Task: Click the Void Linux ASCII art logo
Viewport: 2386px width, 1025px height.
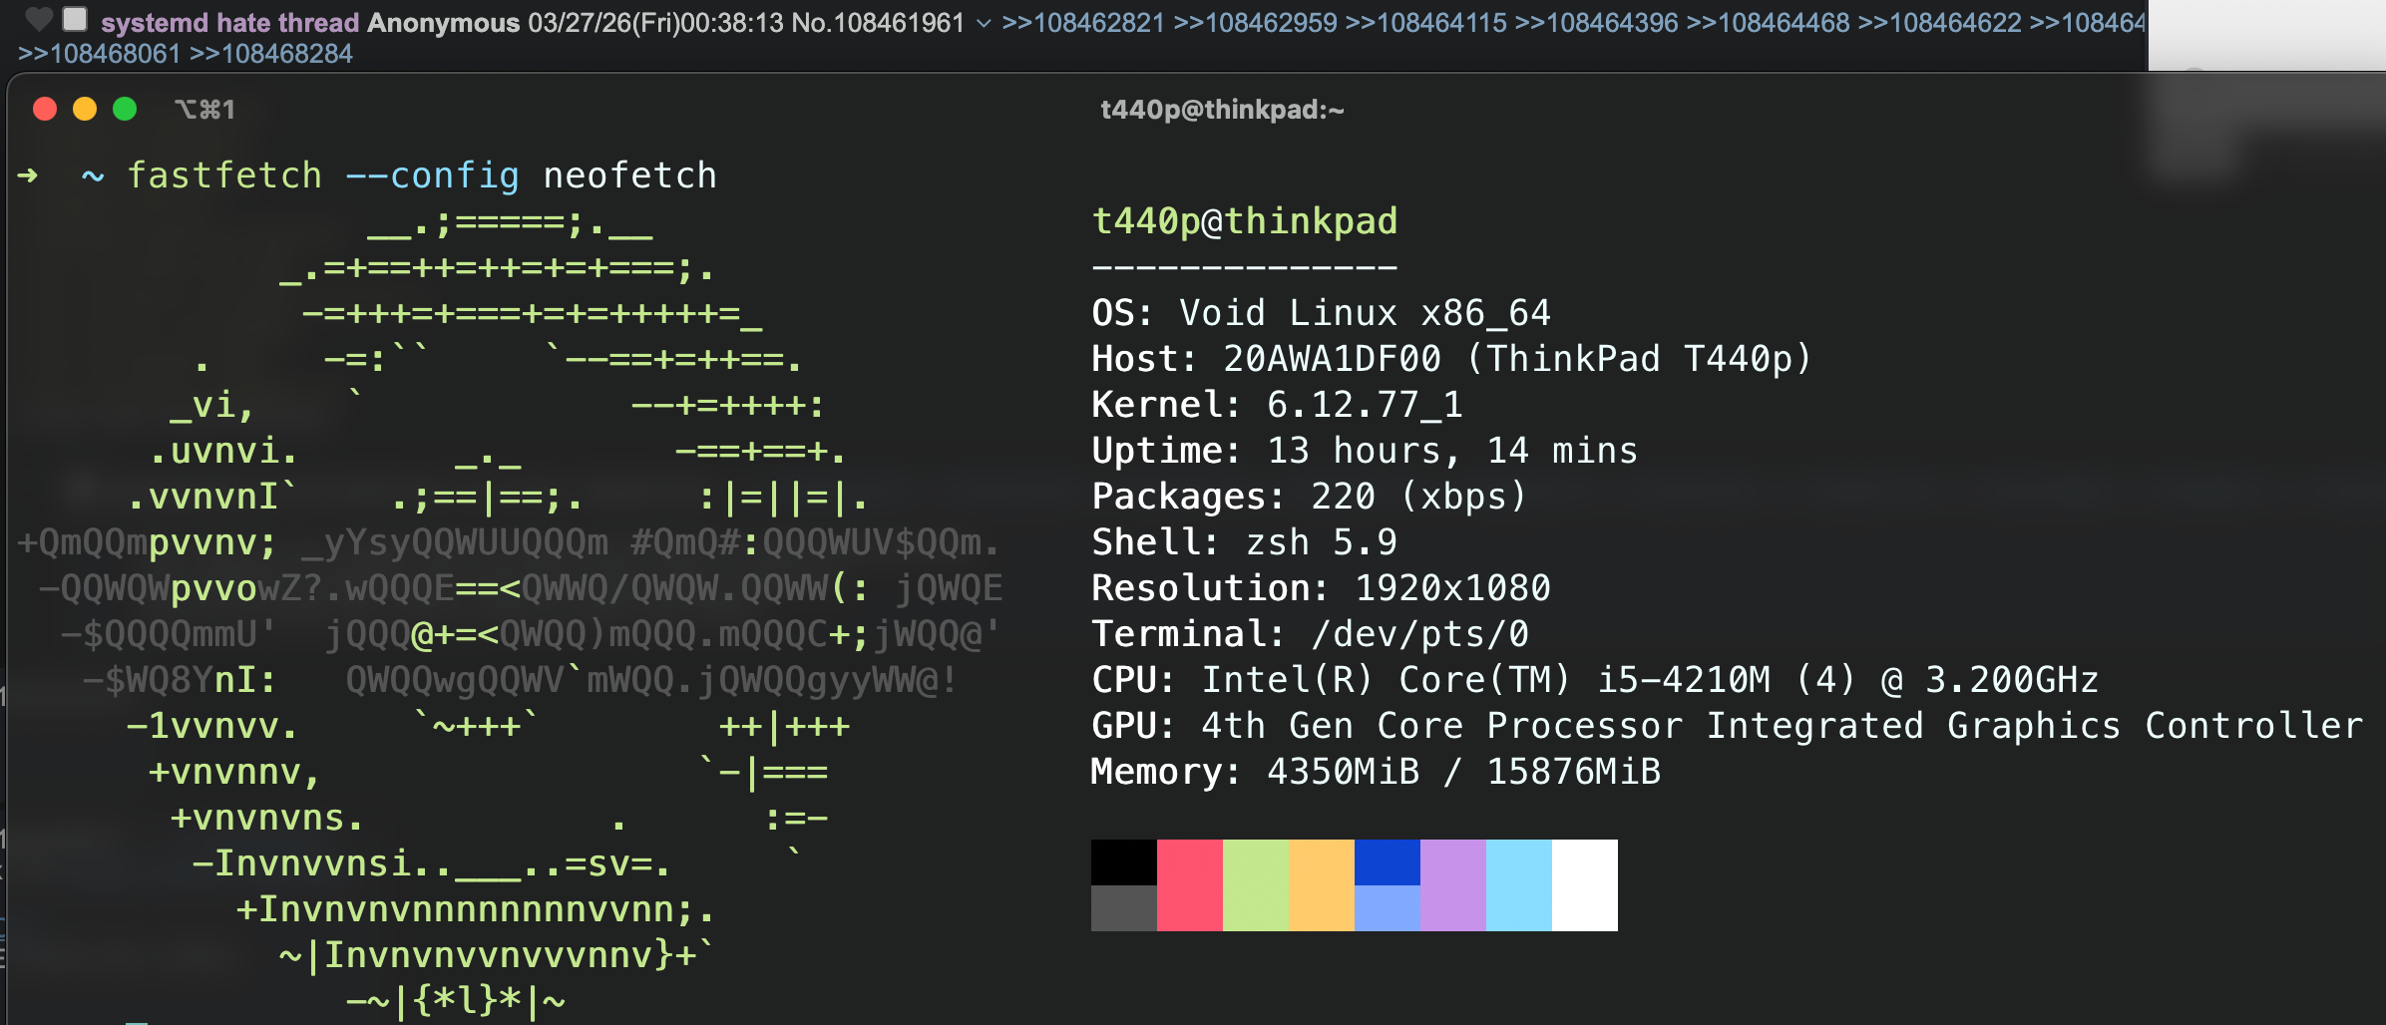Action: click(x=509, y=613)
